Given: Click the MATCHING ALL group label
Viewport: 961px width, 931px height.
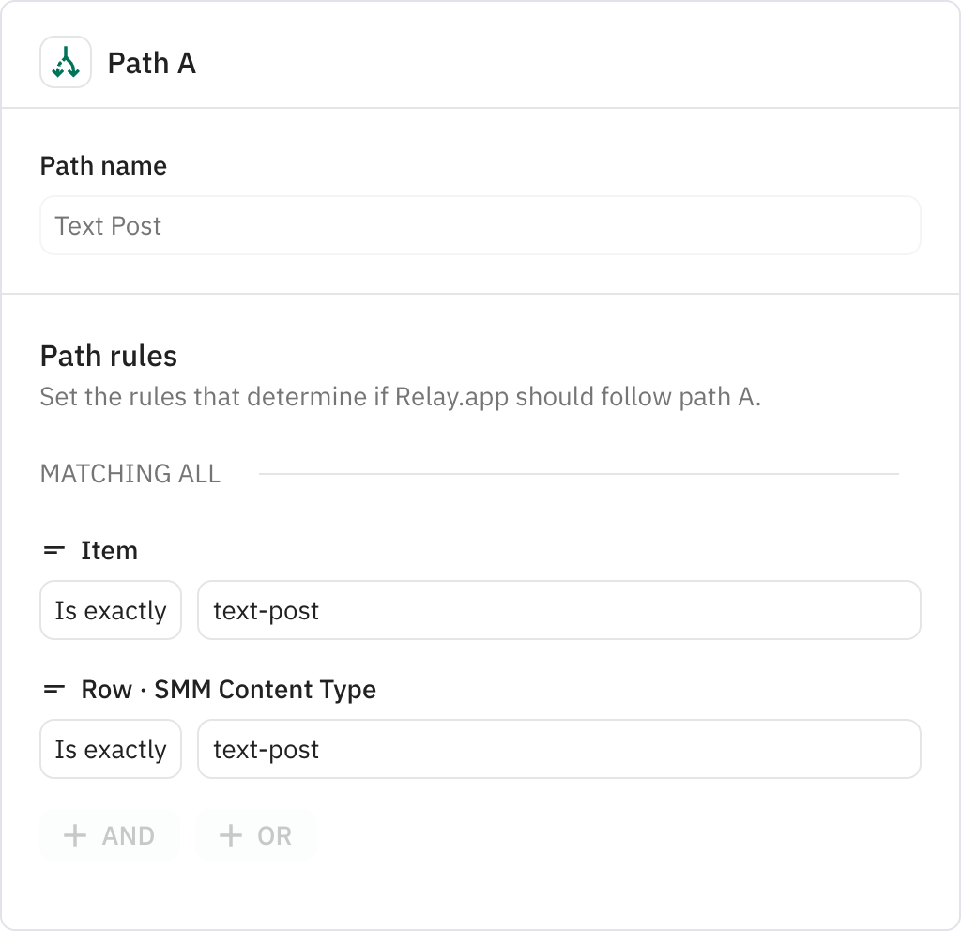Looking at the screenshot, I should pyautogui.click(x=130, y=474).
